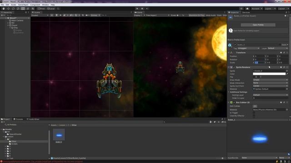Open the Free Aspect dropdown
291x163 pixels.
coord(158,15)
